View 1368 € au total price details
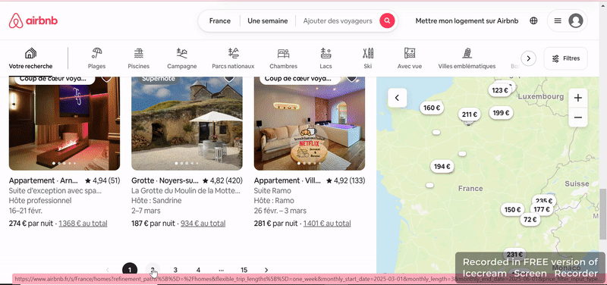Image resolution: width=607 pixels, height=285 pixels. [x=83, y=224]
